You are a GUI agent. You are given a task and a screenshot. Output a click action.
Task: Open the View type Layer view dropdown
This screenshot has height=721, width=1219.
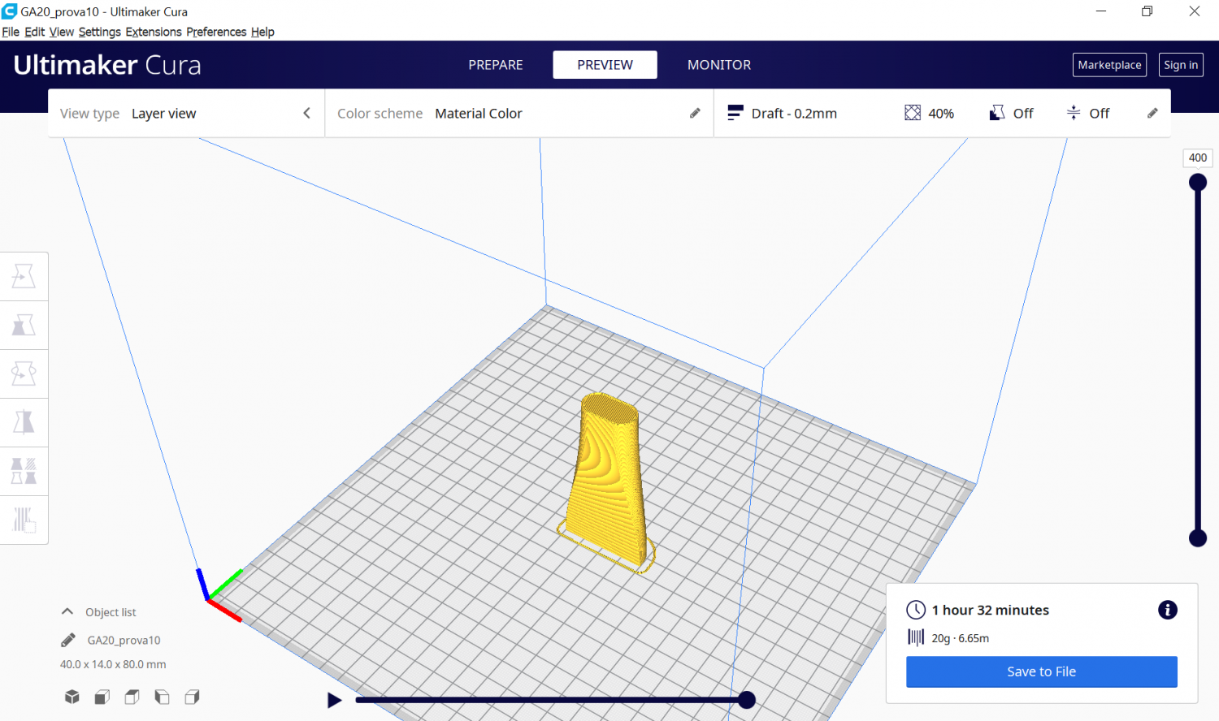tap(186, 113)
